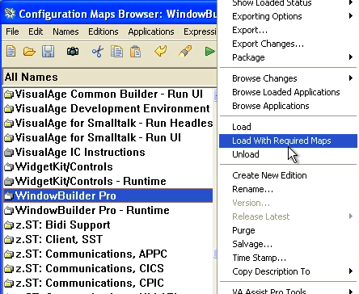Click folder icon beside VisualAge Common Builder
Screen dimensions: 359x294
click(9, 94)
